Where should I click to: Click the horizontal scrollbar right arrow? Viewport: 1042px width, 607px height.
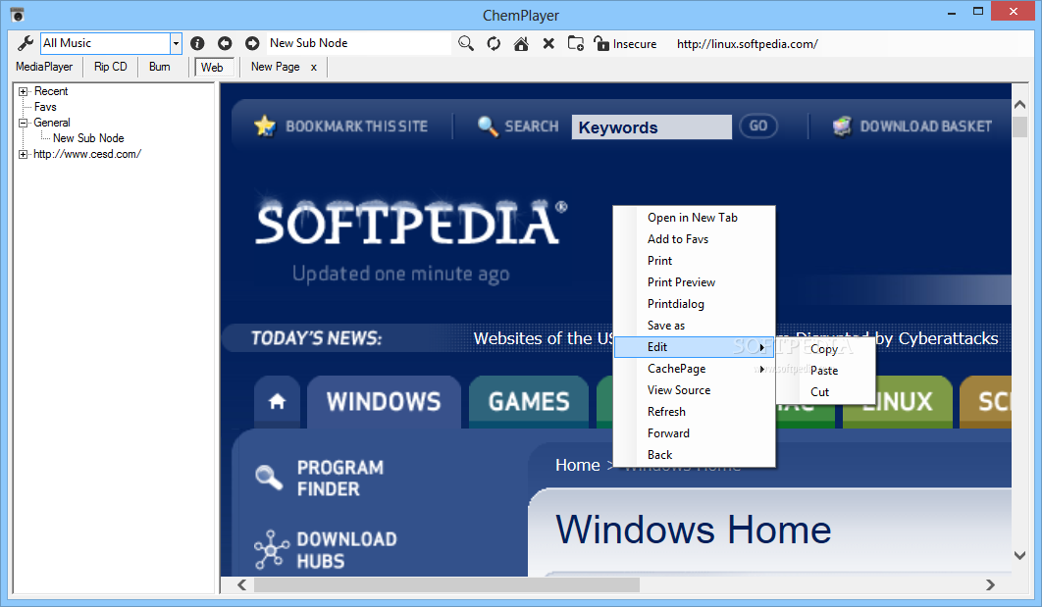(x=990, y=584)
